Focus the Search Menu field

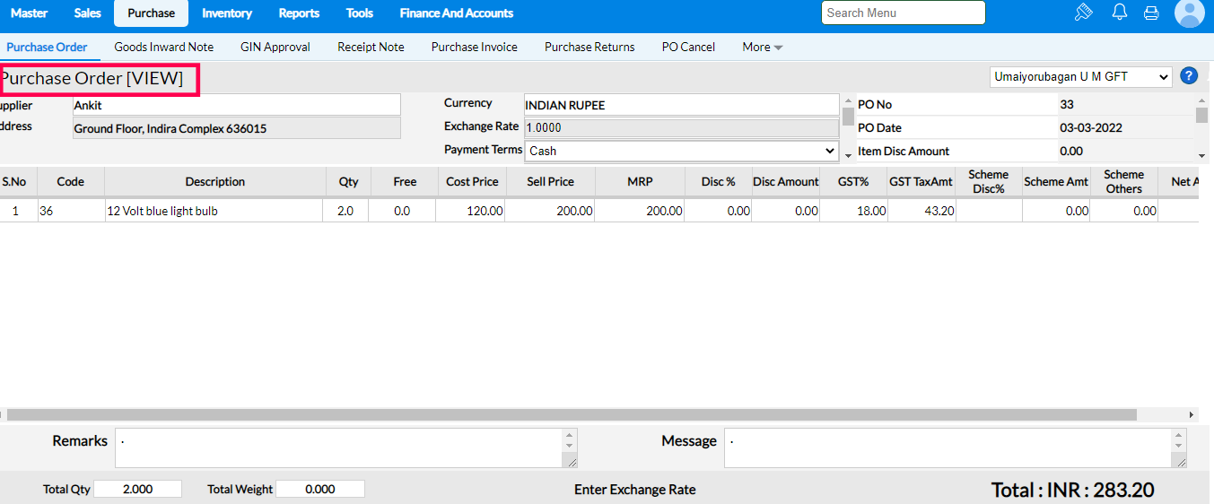pos(903,13)
